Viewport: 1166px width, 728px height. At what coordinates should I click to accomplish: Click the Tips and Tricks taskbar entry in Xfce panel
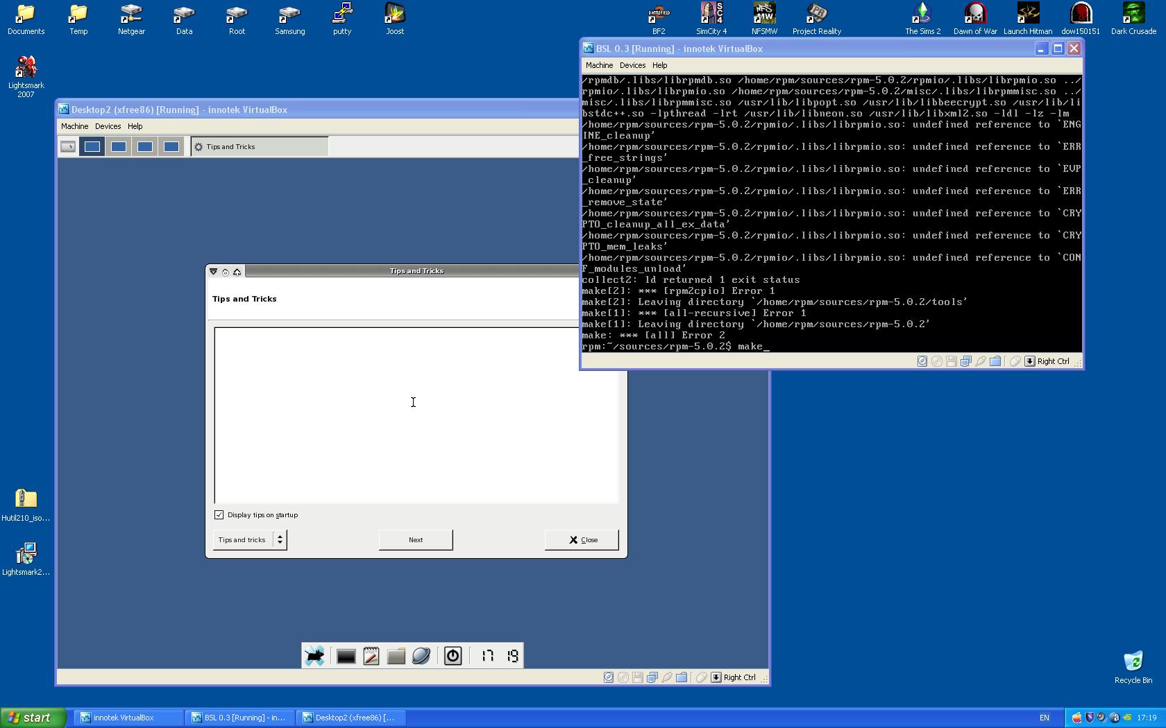[259, 147]
